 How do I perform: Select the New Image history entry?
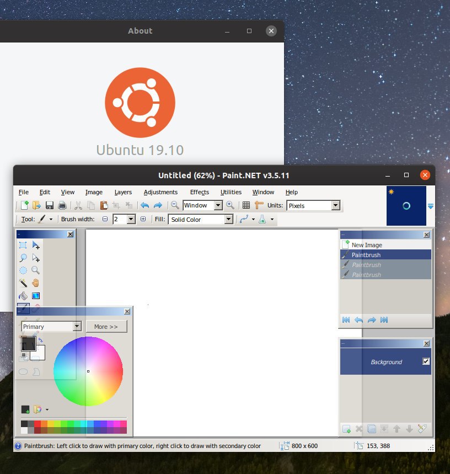[385, 245]
